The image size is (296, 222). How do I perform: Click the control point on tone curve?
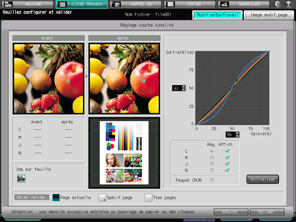coord(236,80)
